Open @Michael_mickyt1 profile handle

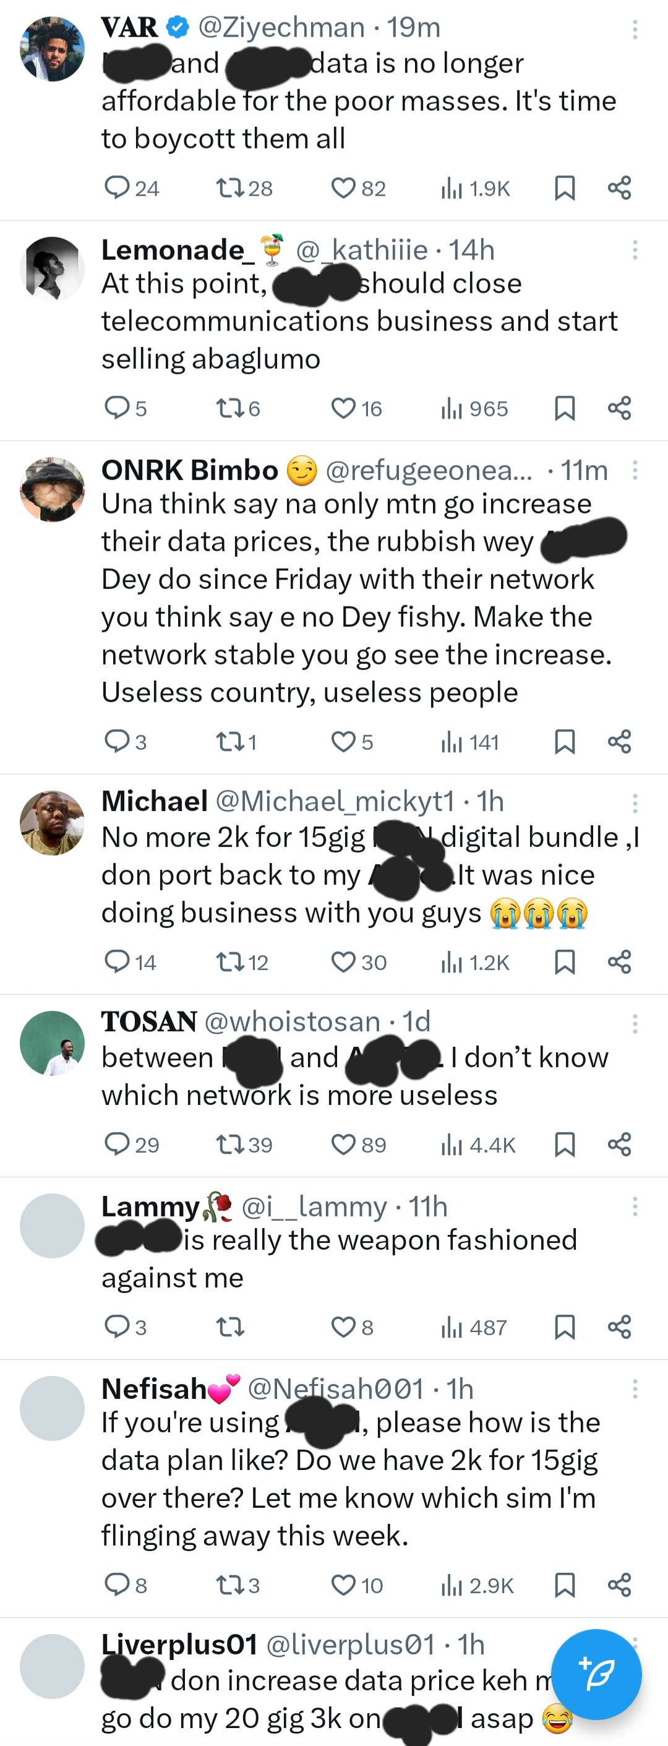(x=335, y=801)
